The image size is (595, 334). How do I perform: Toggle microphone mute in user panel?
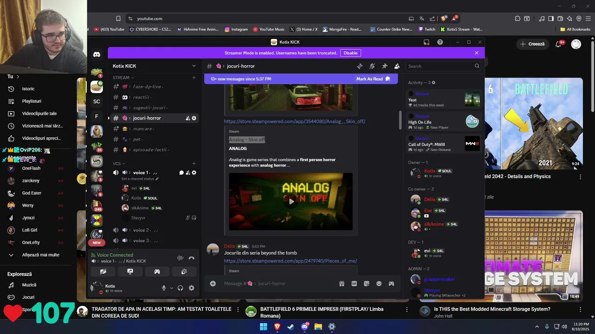pyautogui.click(x=164, y=288)
